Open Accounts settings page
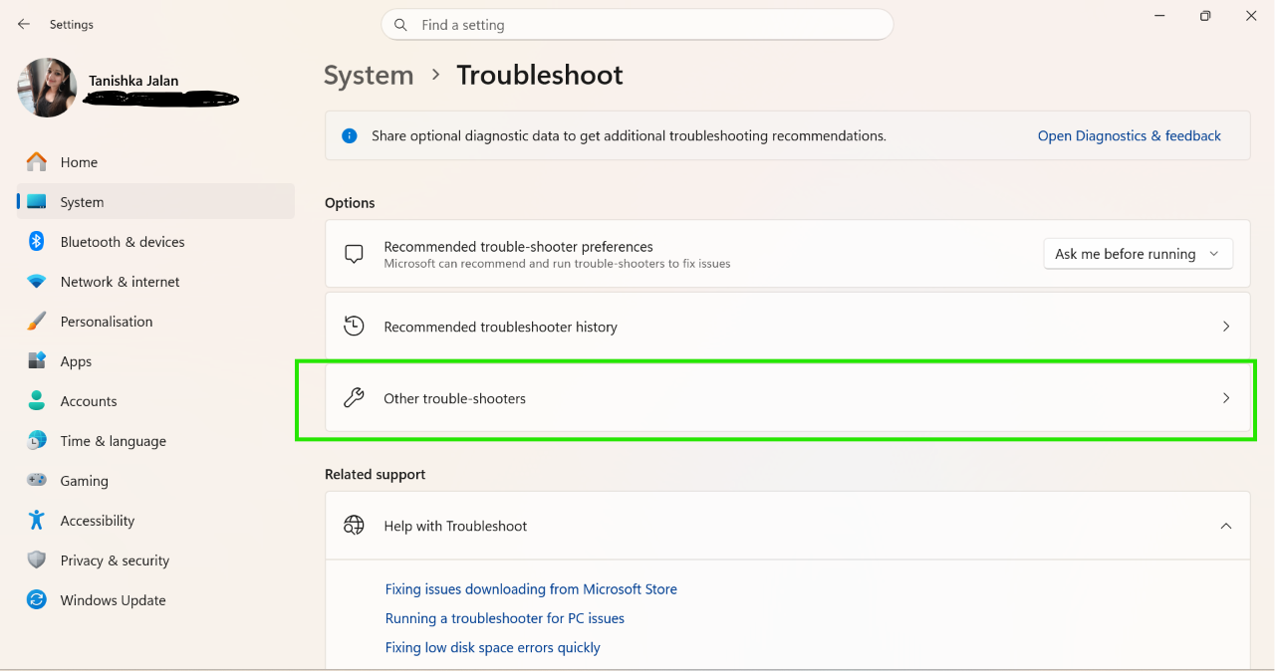The height and width of the screenshot is (672, 1275). point(155,401)
